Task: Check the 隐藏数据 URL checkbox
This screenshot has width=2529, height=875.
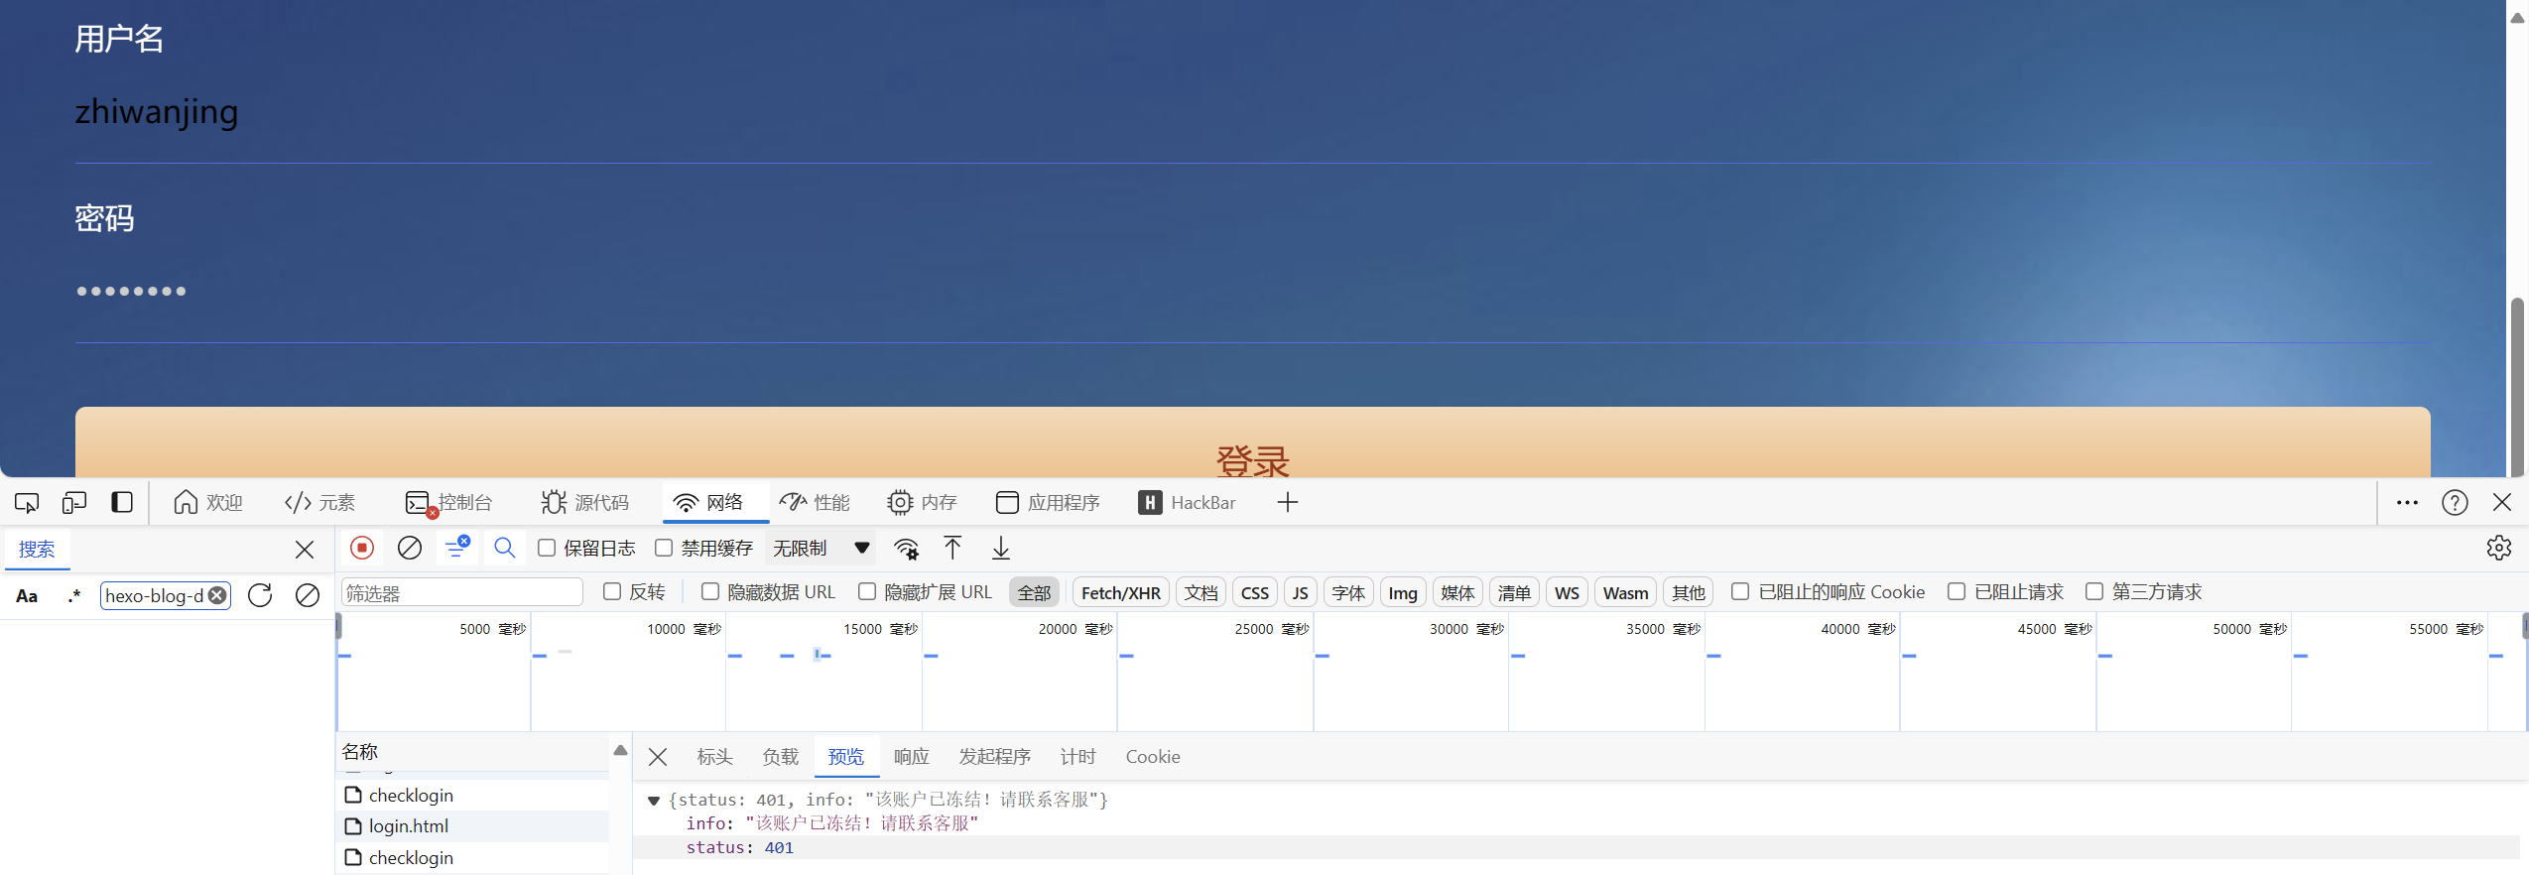Action: pyautogui.click(x=710, y=592)
